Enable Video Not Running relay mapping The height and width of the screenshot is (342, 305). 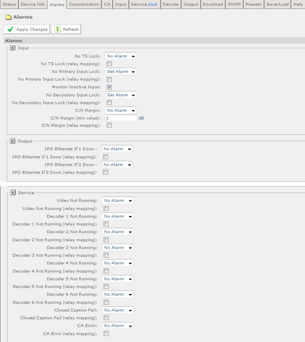[106, 208]
